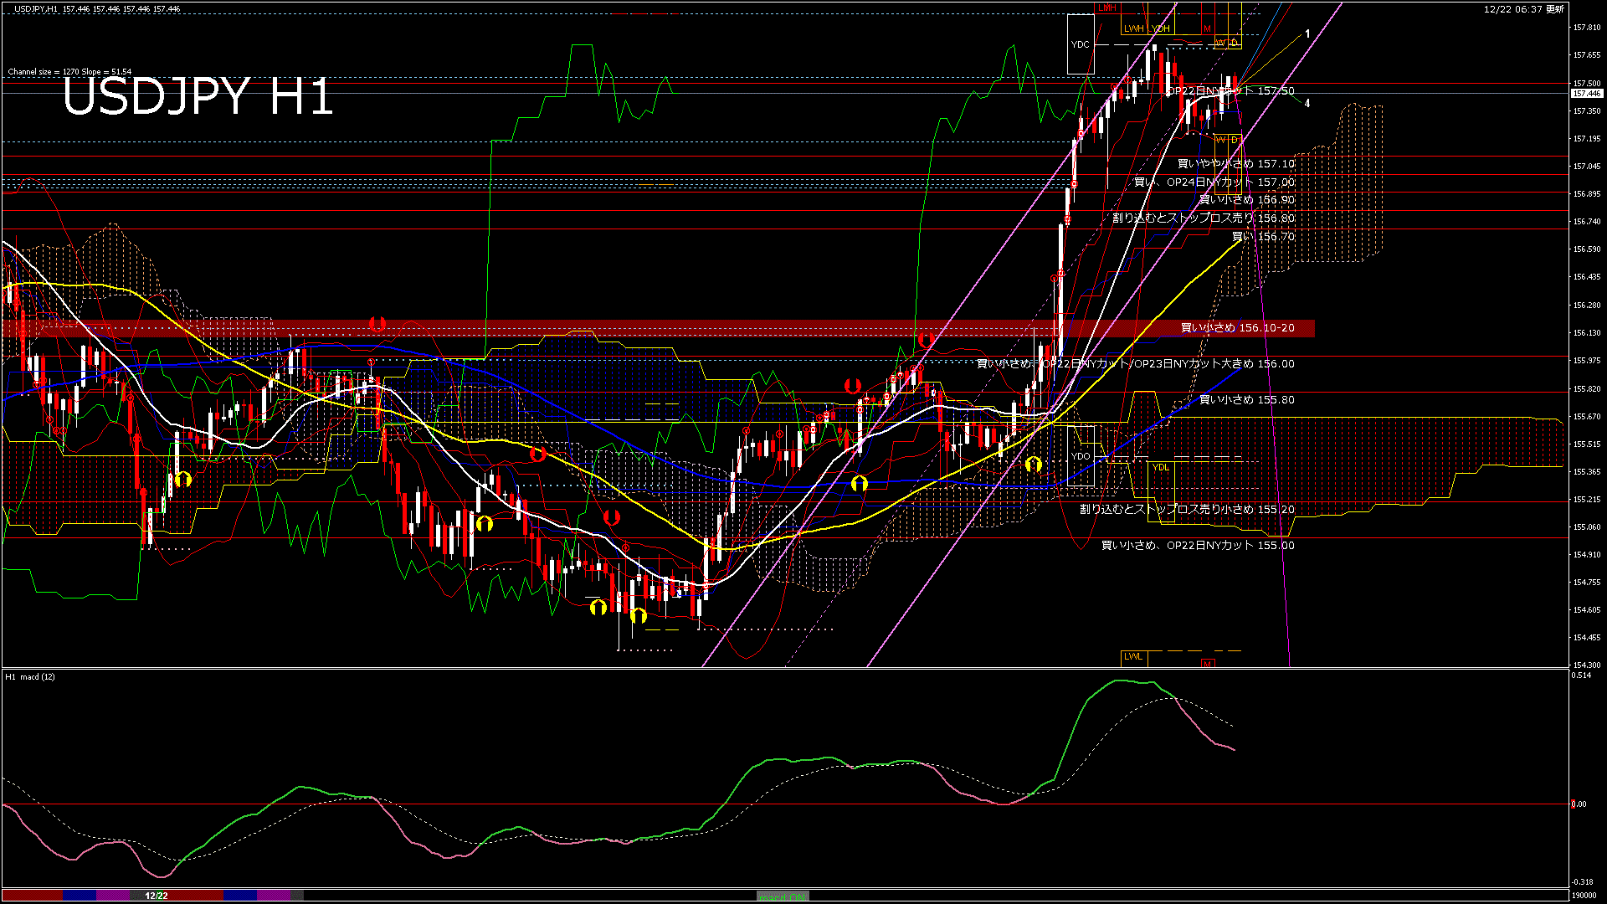The image size is (1607, 904).
Task: Click the 12/22 06:37 更新 timestamp
Action: (1523, 9)
